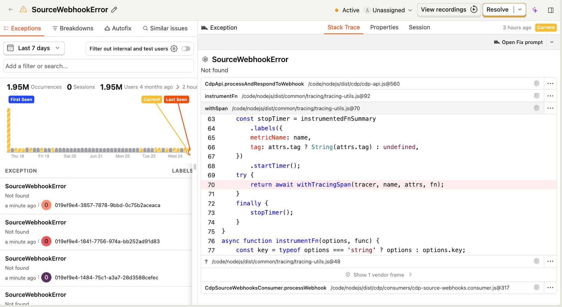This screenshot has width=562, height=307.
Task: Click the Current badge in exception header
Action: pos(546,28)
